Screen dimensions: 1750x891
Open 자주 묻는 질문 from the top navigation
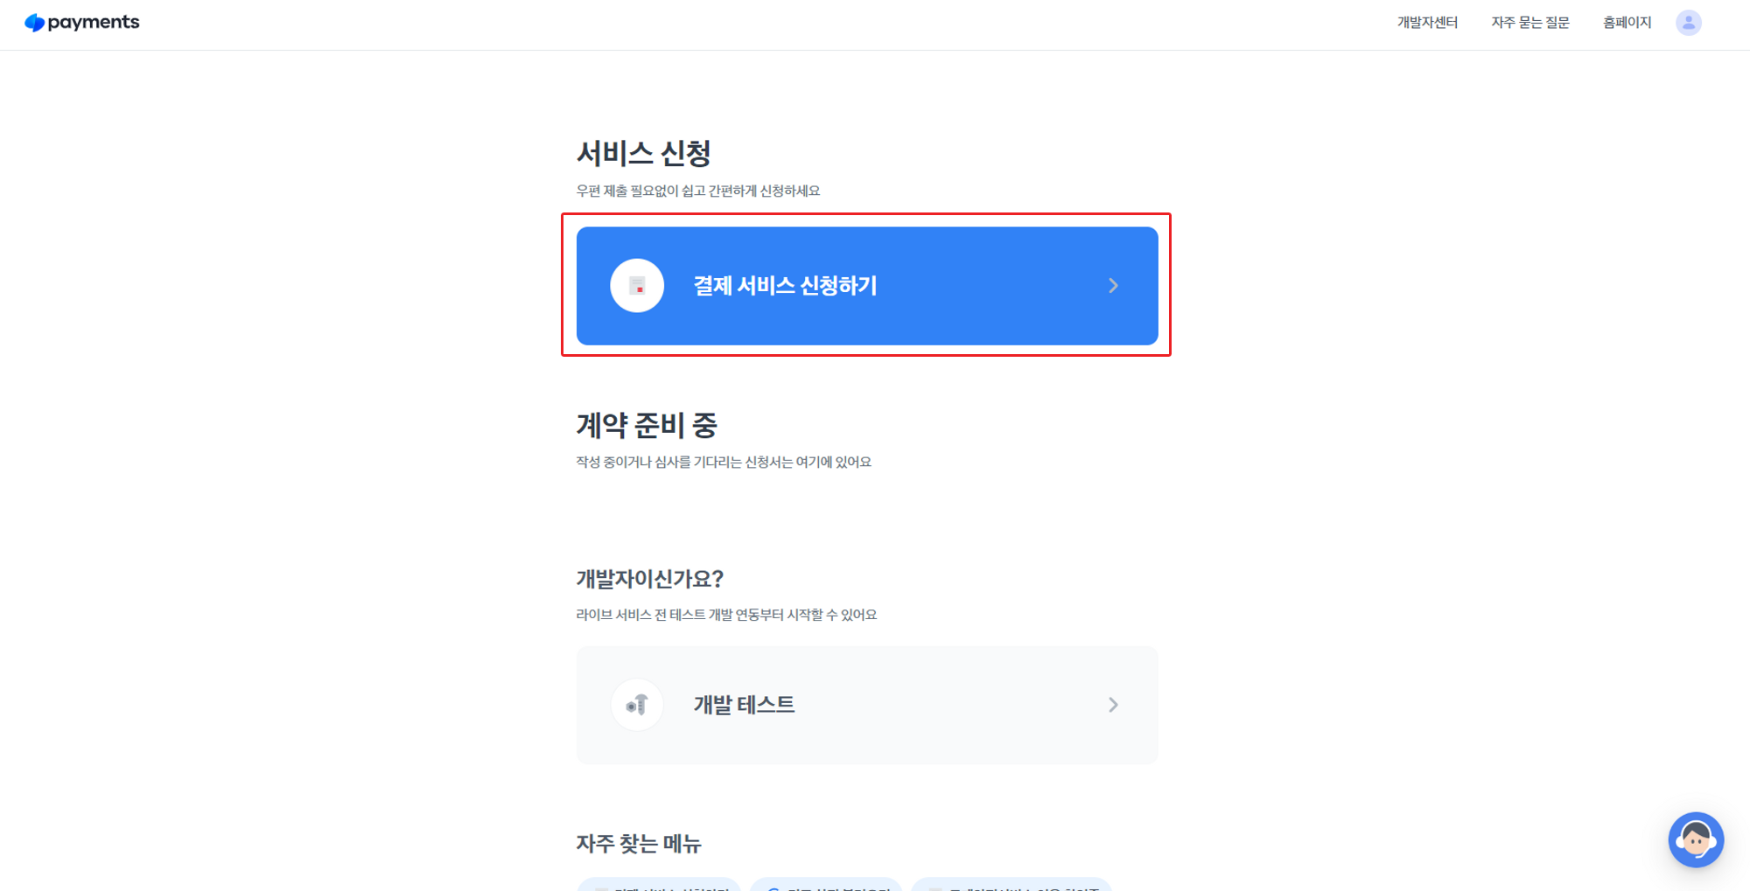point(1529,22)
